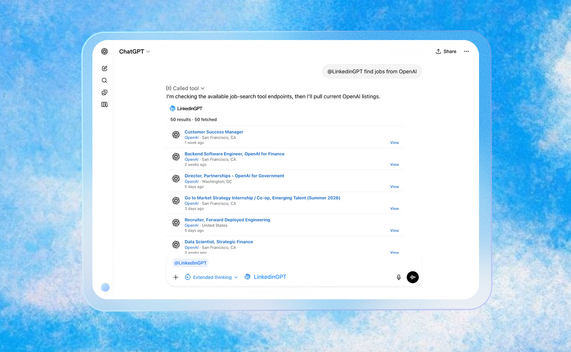Click the ChatGPT logo in the sidebar

104,51
